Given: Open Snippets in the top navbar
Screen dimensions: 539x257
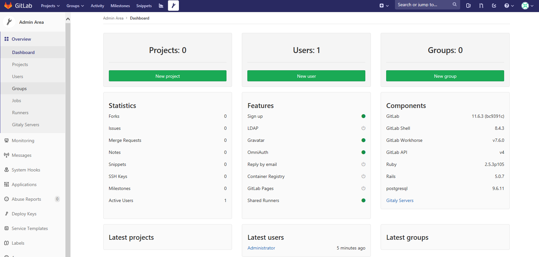Looking at the screenshot, I should (144, 6).
